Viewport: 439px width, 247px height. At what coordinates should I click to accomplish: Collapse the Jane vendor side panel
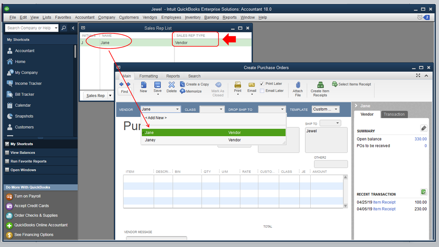coord(356,105)
